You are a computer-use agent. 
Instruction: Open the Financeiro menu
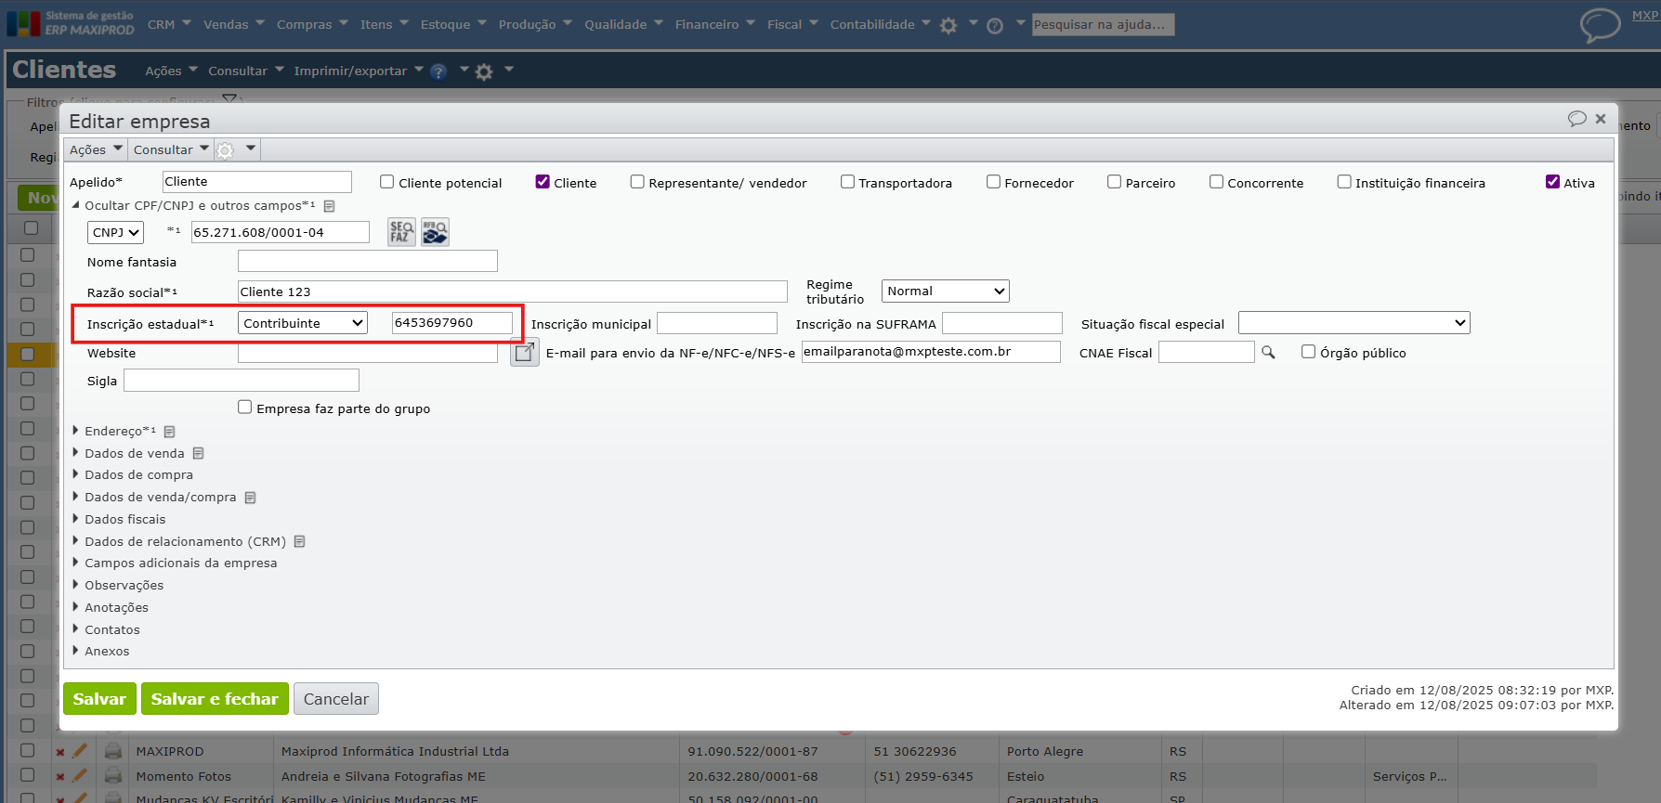coord(714,24)
